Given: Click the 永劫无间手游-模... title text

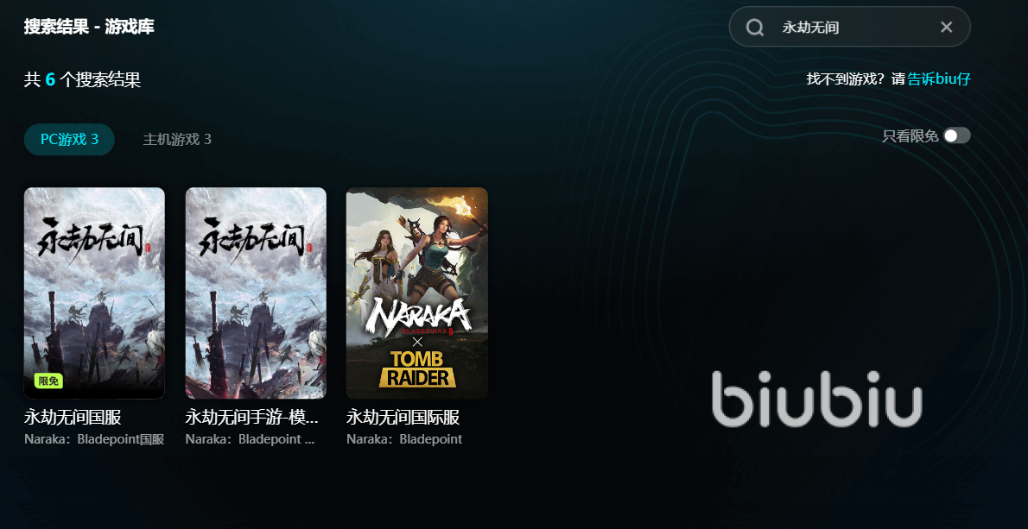Looking at the screenshot, I should pyautogui.click(x=251, y=418).
